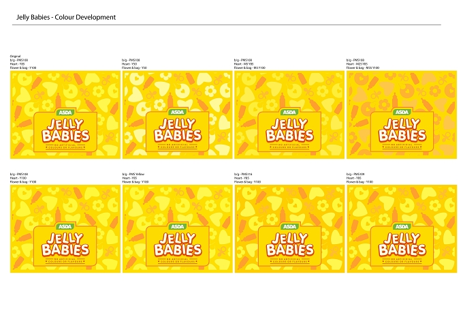Image resolution: width=463 pixels, height=328 pixels.
Task: Click Jelly Babies wordmark on Original design
Action: tap(65, 130)
